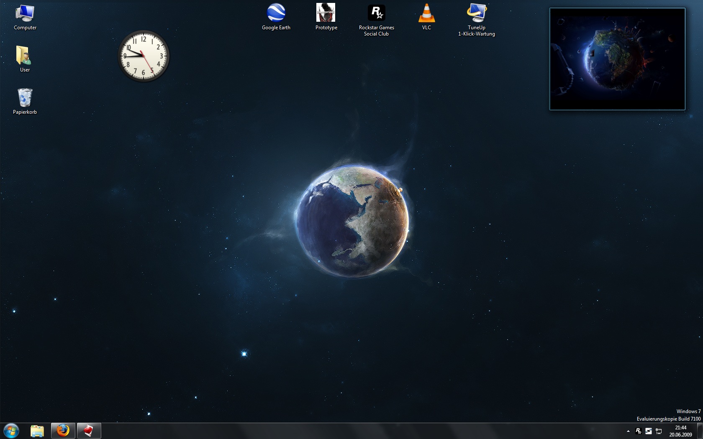Select Rockstar Games Social Club shortcut
The width and height of the screenshot is (703, 439).
[376, 19]
